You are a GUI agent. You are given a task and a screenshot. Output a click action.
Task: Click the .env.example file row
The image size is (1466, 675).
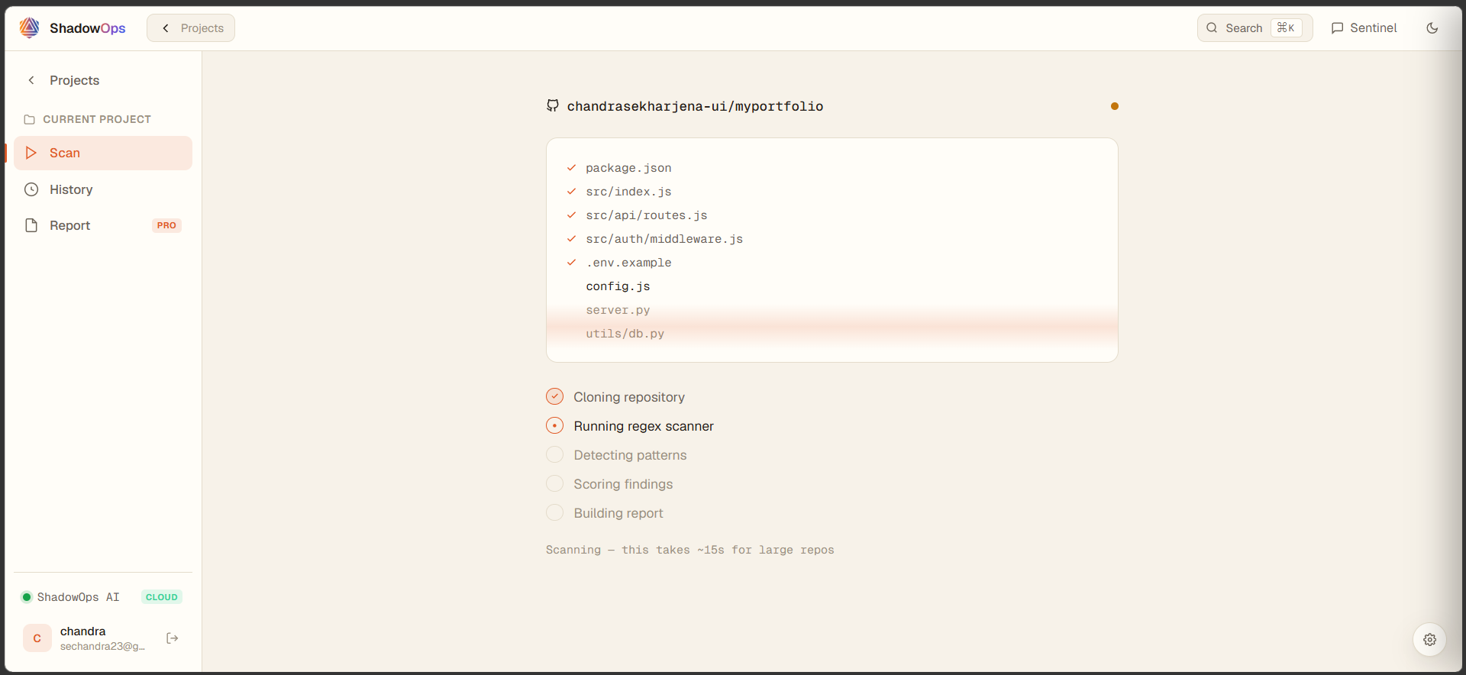coord(832,263)
